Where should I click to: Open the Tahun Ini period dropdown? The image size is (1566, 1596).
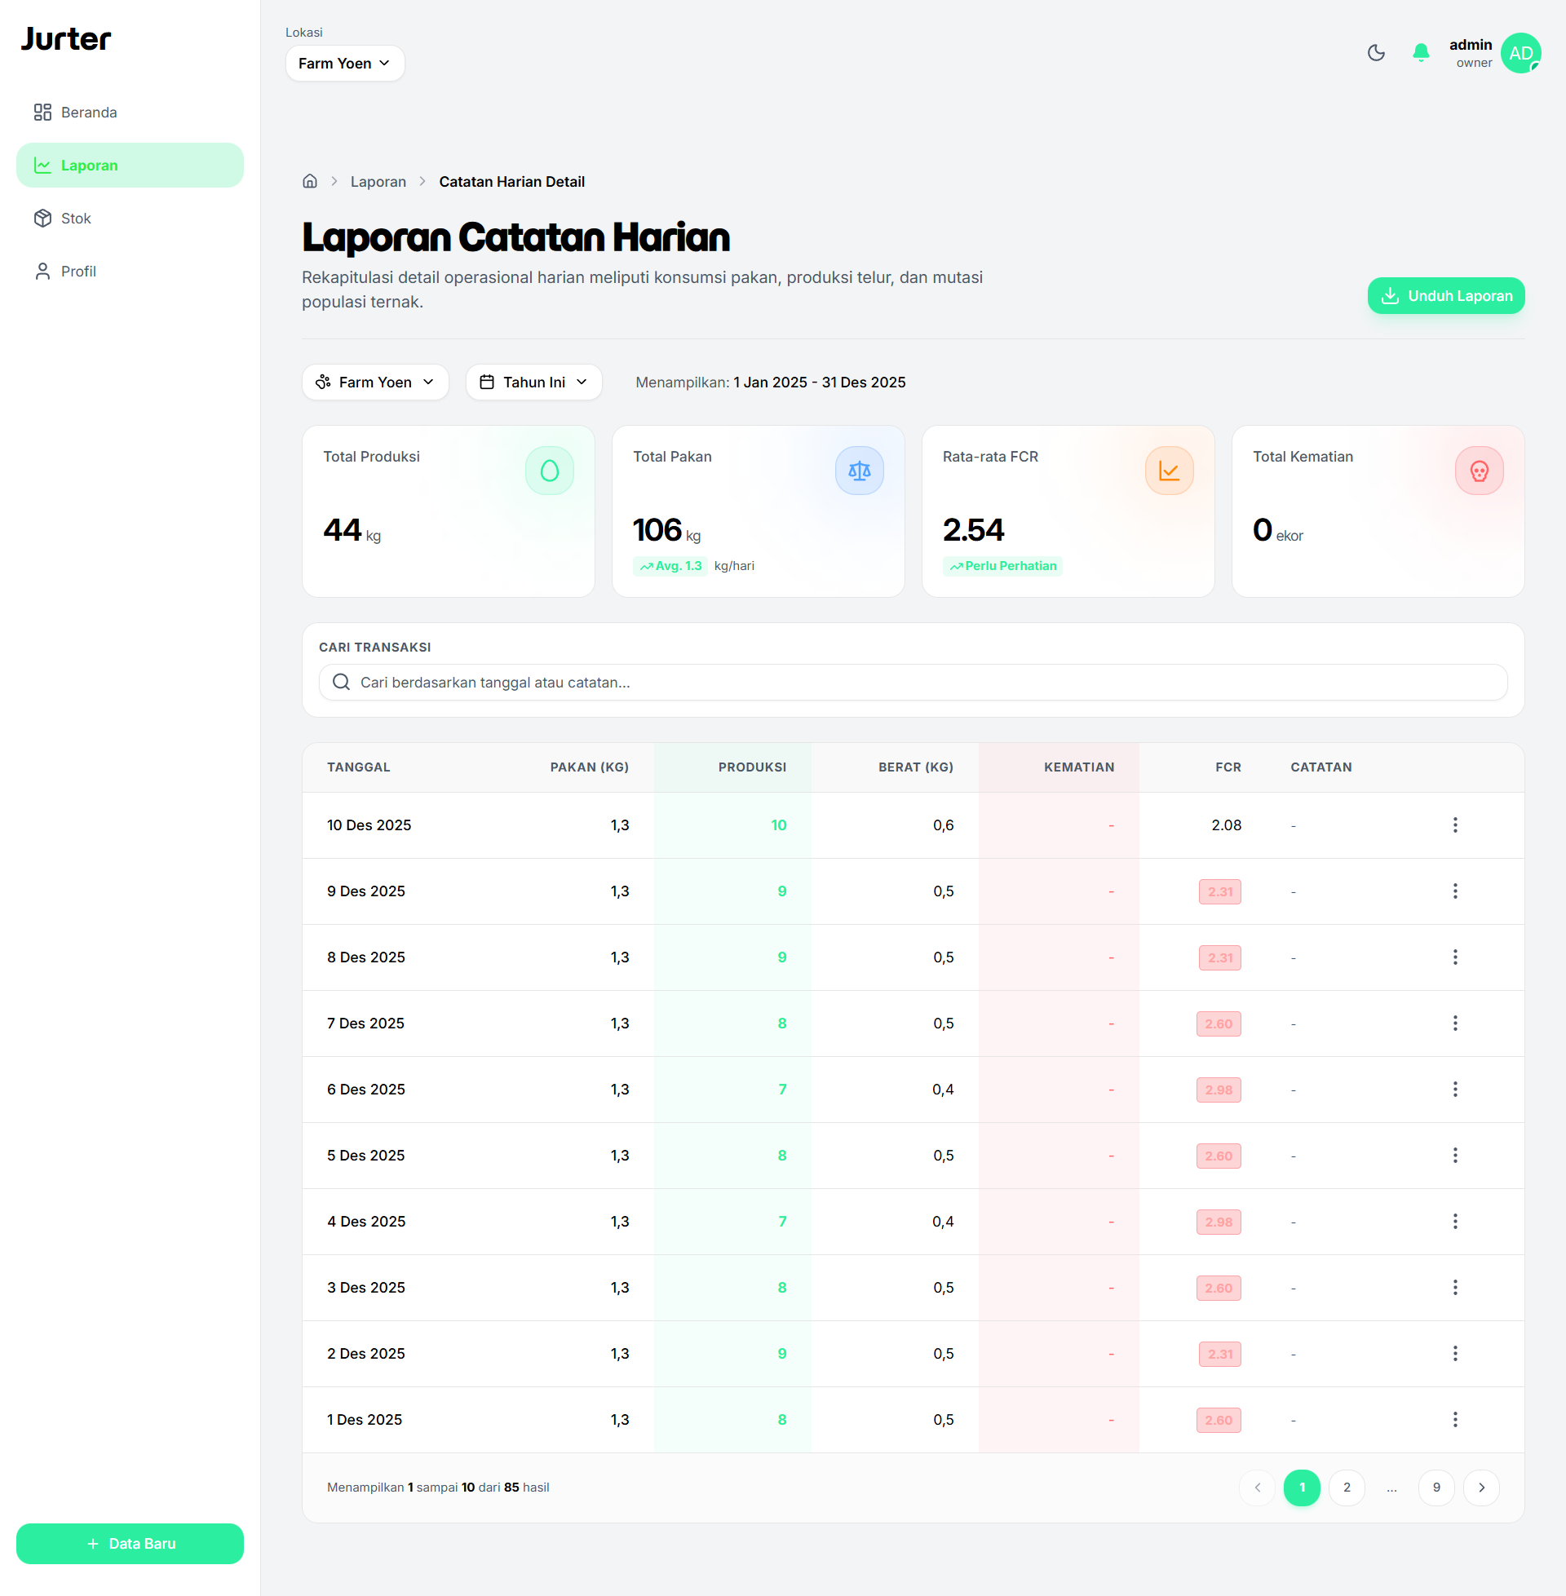click(x=533, y=382)
